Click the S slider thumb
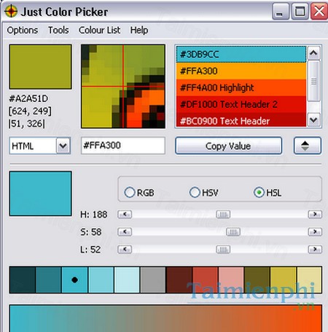Screen dimensions: 328x332 pos(233,232)
